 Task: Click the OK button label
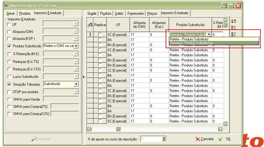pos(229,139)
